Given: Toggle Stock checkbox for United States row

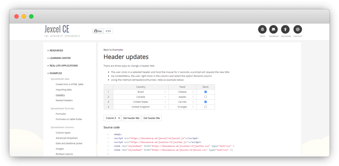Looking at the screenshot, I should pyautogui.click(x=206, y=102).
